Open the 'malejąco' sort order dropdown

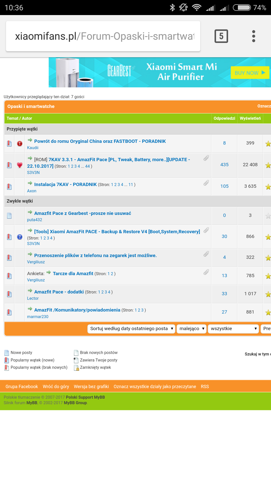tap(192, 329)
